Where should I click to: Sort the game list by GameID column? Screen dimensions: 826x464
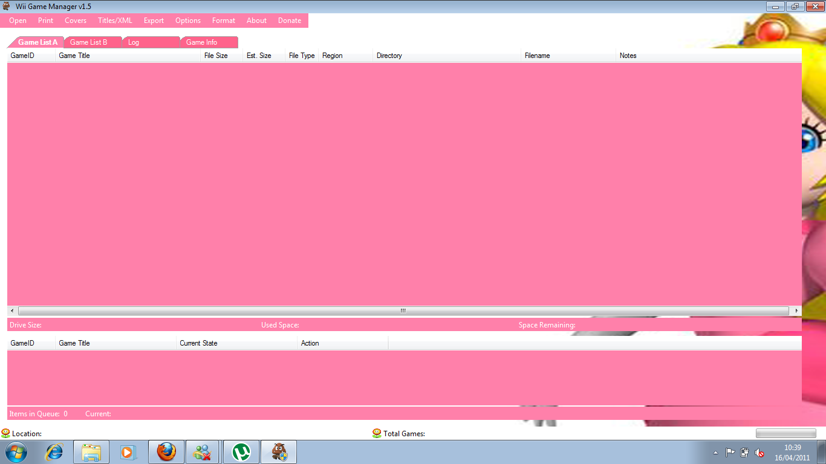(31, 56)
